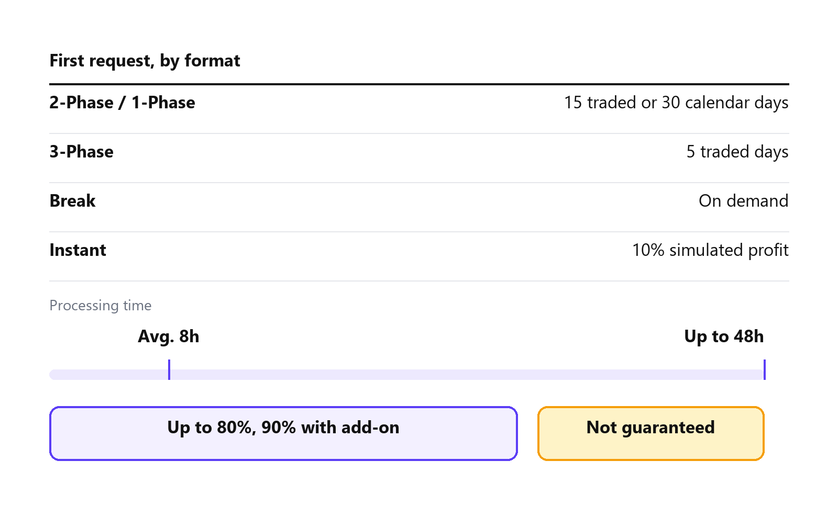
Task: Click the 'Not guaranteed' yellow box
Action: [x=651, y=434]
